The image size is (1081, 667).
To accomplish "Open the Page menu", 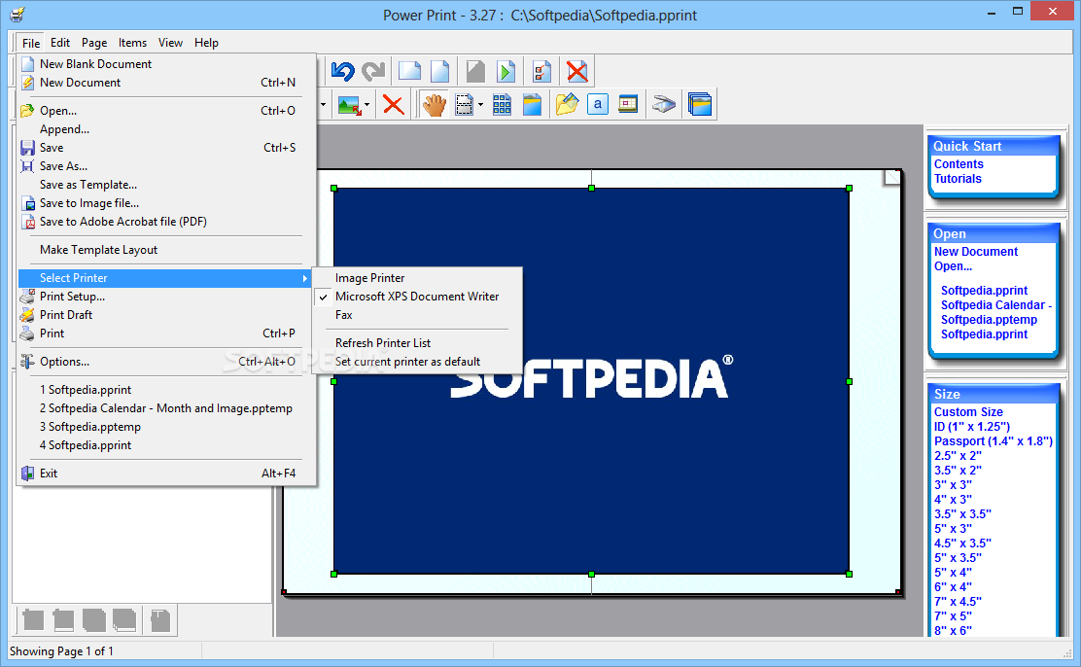I will pyautogui.click(x=94, y=43).
